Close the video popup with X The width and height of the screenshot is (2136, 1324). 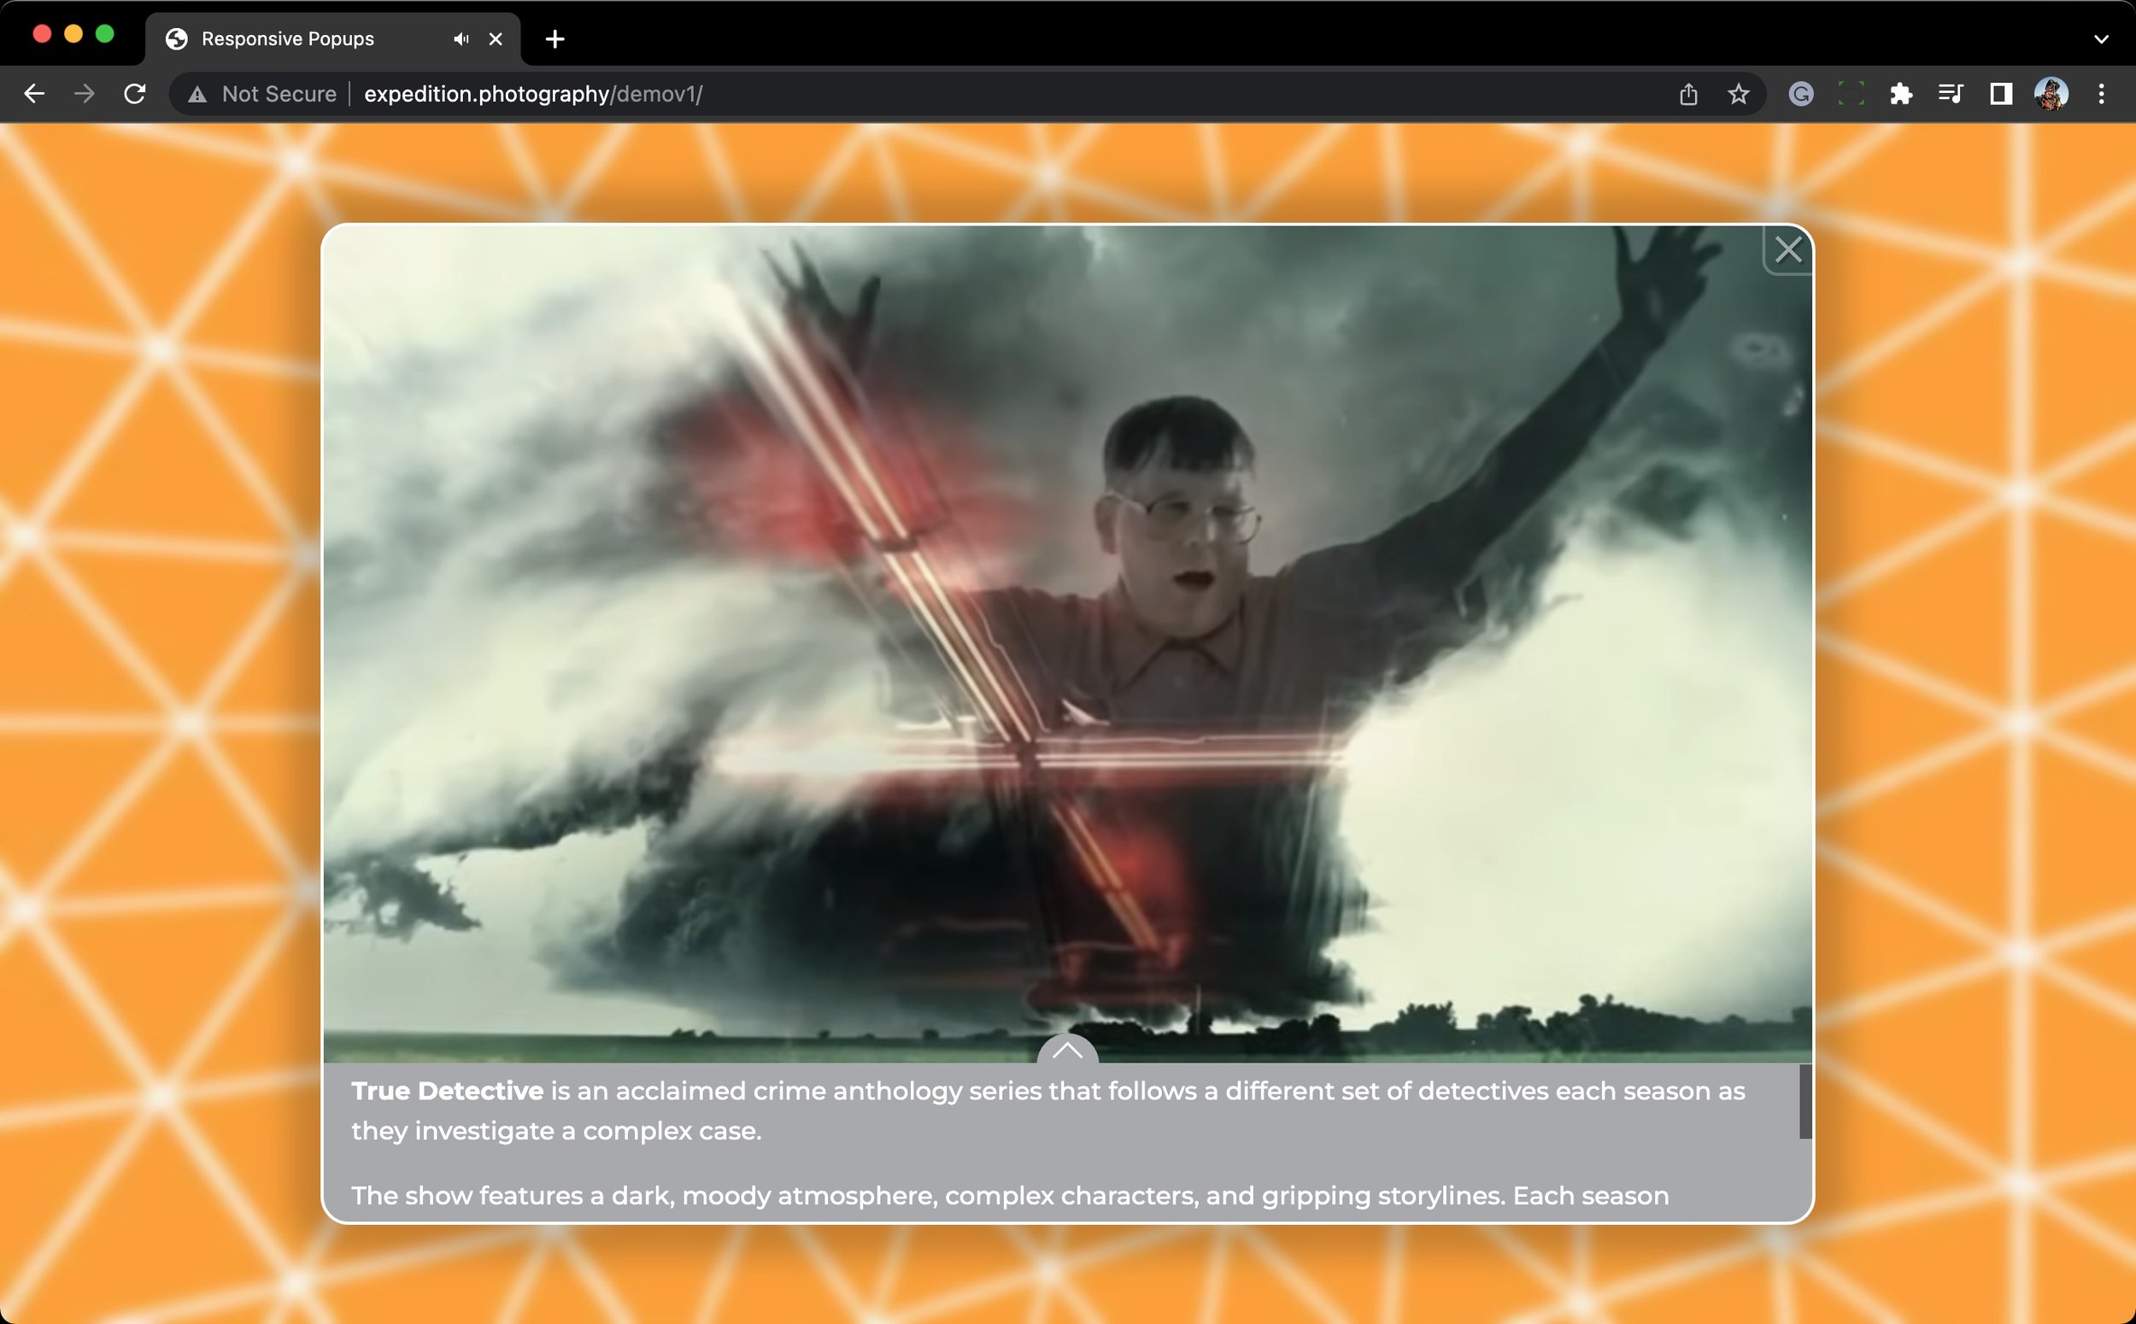(1787, 250)
